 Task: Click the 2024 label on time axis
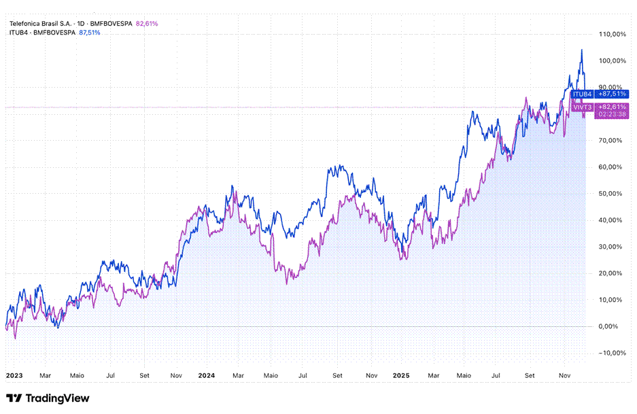coord(207,375)
